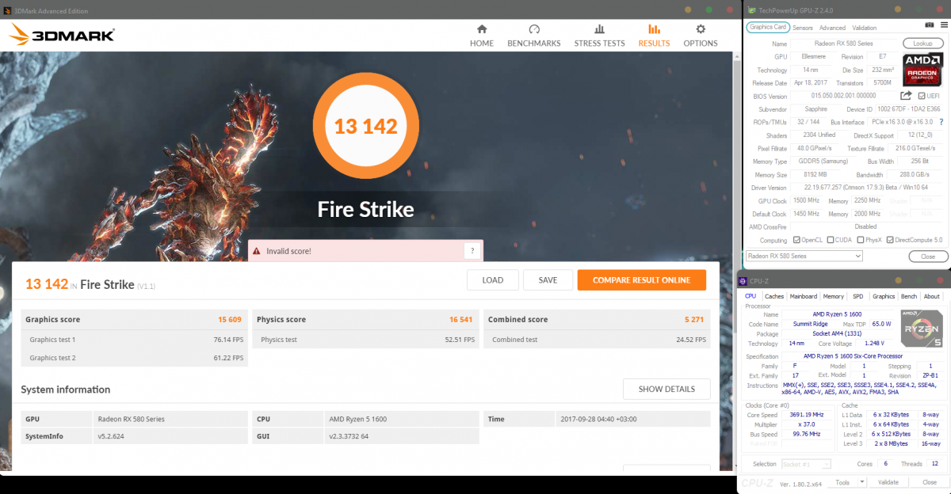Click the GPU-Z GPU Clock 1500 MHz field

[x=808, y=200]
